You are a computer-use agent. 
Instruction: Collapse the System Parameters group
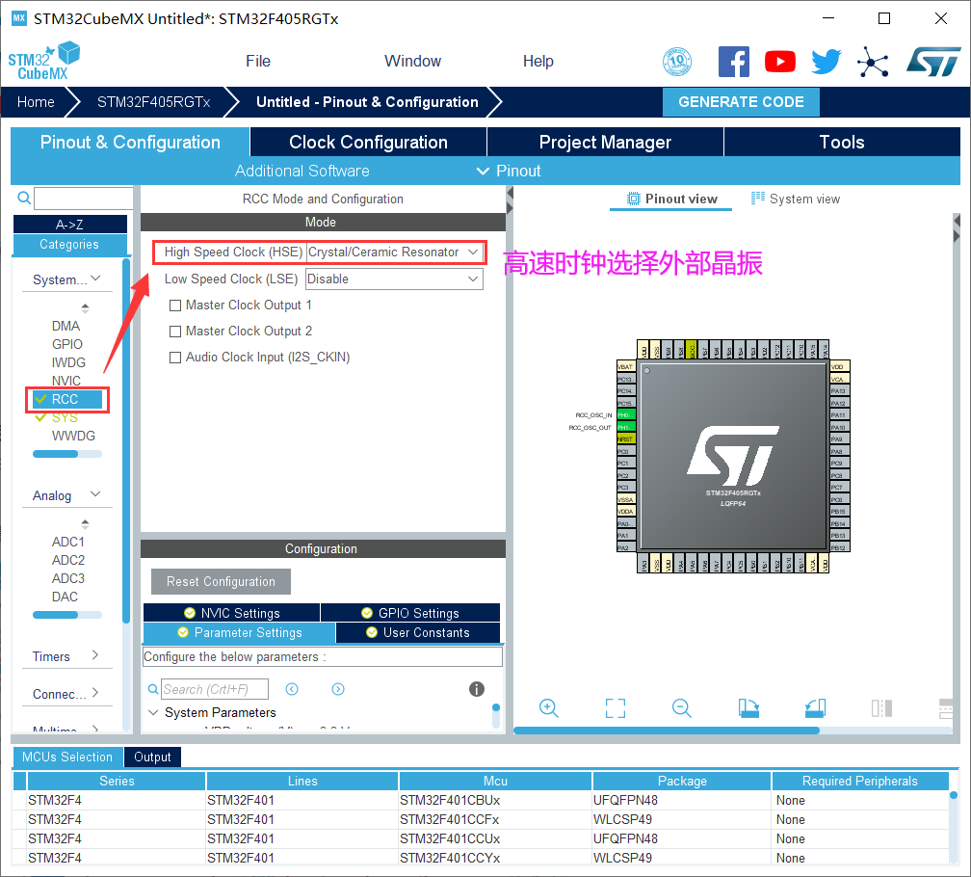[153, 712]
